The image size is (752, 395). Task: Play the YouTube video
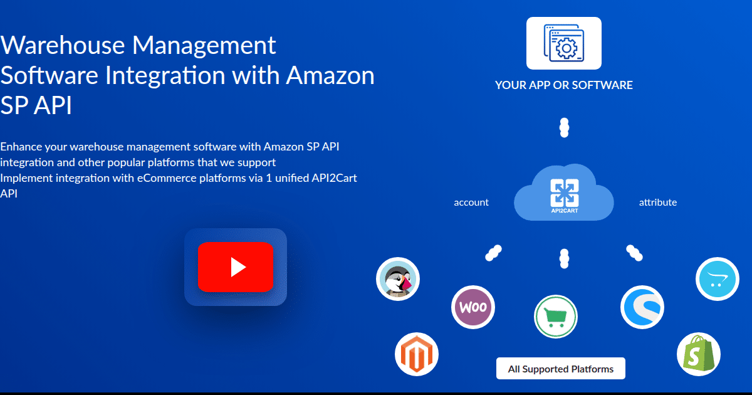[x=236, y=267]
